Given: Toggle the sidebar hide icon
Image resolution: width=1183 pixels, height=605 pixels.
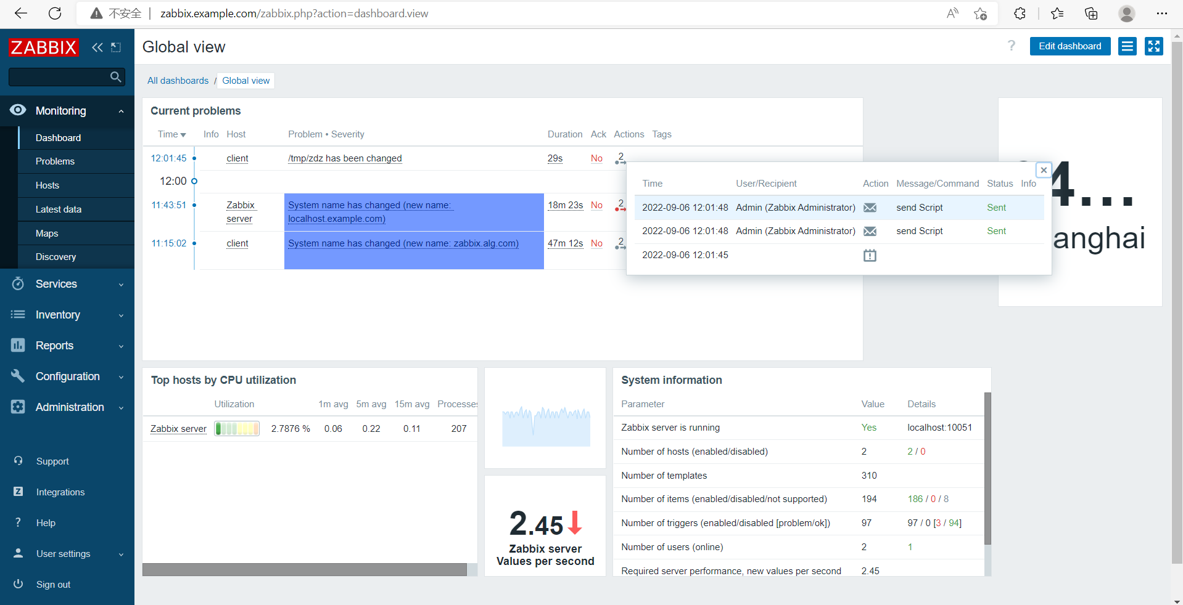Looking at the screenshot, I should click(116, 47).
